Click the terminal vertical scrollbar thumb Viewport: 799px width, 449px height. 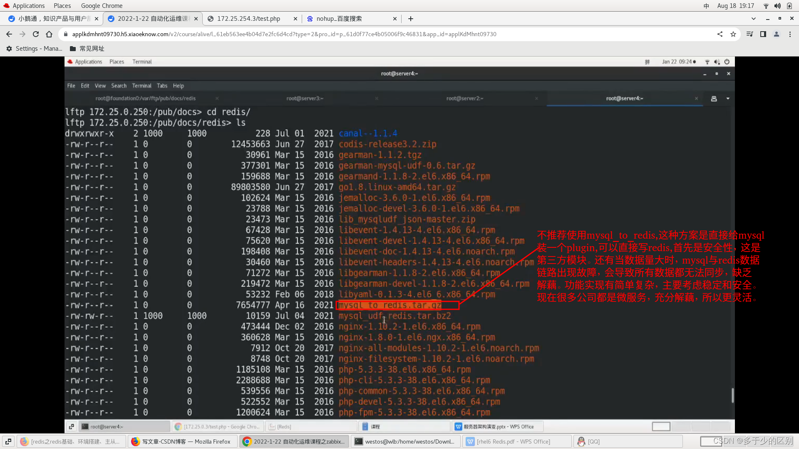pos(732,395)
